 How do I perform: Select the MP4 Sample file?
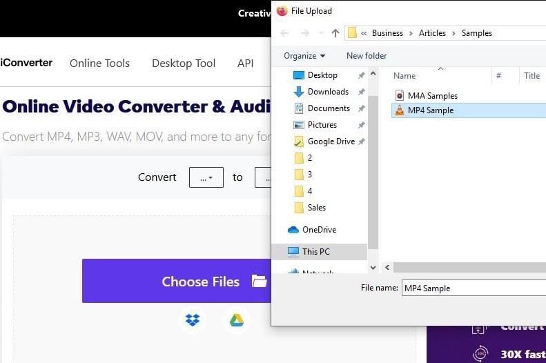pos(469,110)
